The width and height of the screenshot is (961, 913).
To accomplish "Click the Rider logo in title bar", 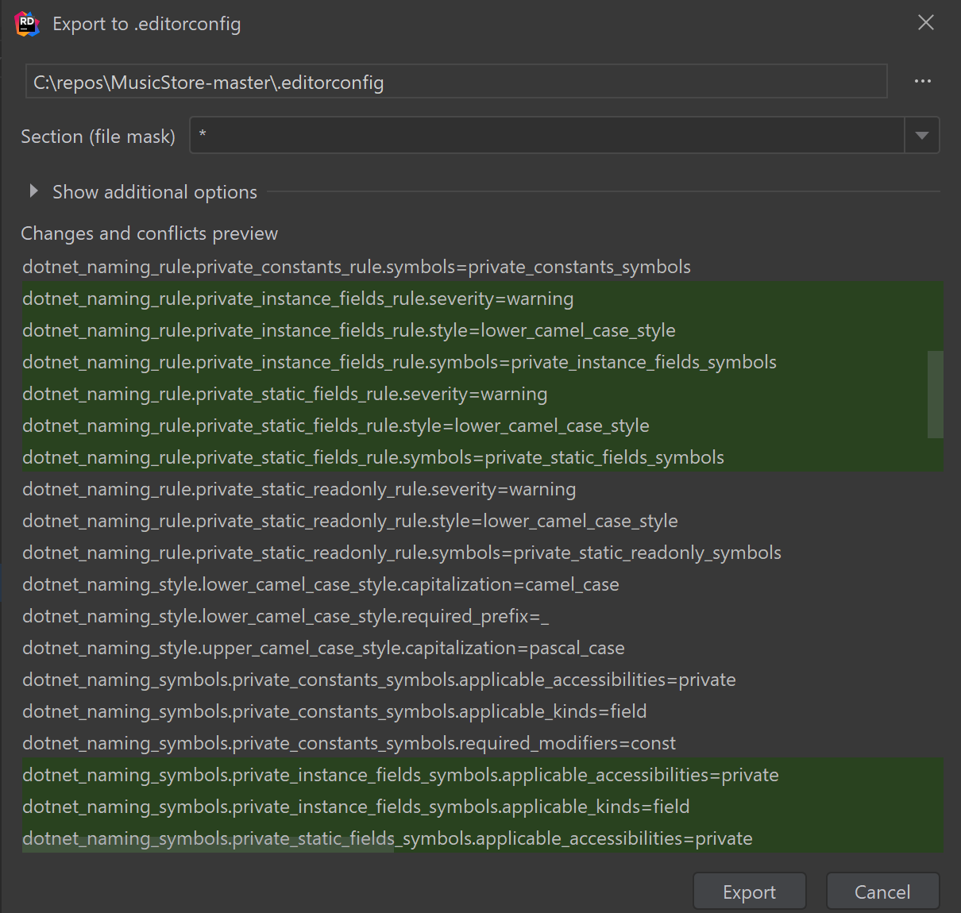I will point(27,24).
